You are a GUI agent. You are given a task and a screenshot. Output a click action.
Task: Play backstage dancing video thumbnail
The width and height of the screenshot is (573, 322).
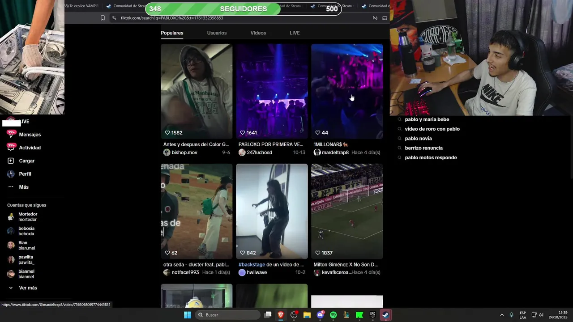272,211
